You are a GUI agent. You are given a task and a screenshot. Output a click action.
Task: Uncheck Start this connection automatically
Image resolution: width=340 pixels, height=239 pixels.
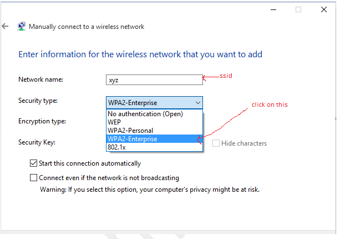point(33,163)
